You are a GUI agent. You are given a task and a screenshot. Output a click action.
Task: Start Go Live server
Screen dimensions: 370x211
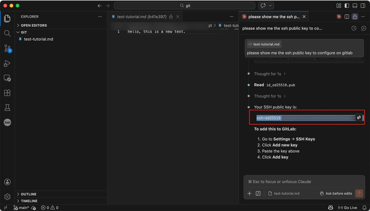[x=347, y=208]
